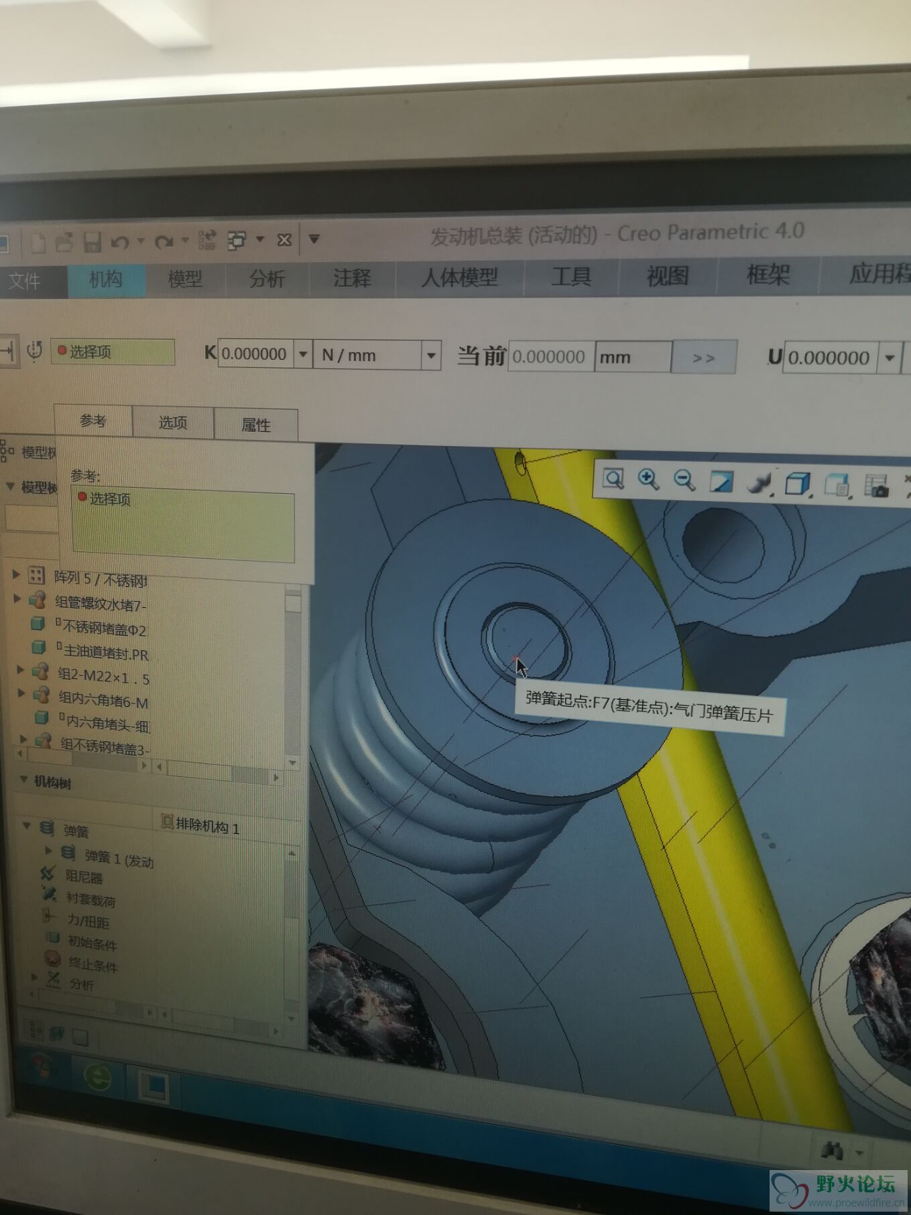This screenshot has width=911, height=1215.
Task: Select the 终止条件 item
Action: pyautogui.click(x=93, y=965)
